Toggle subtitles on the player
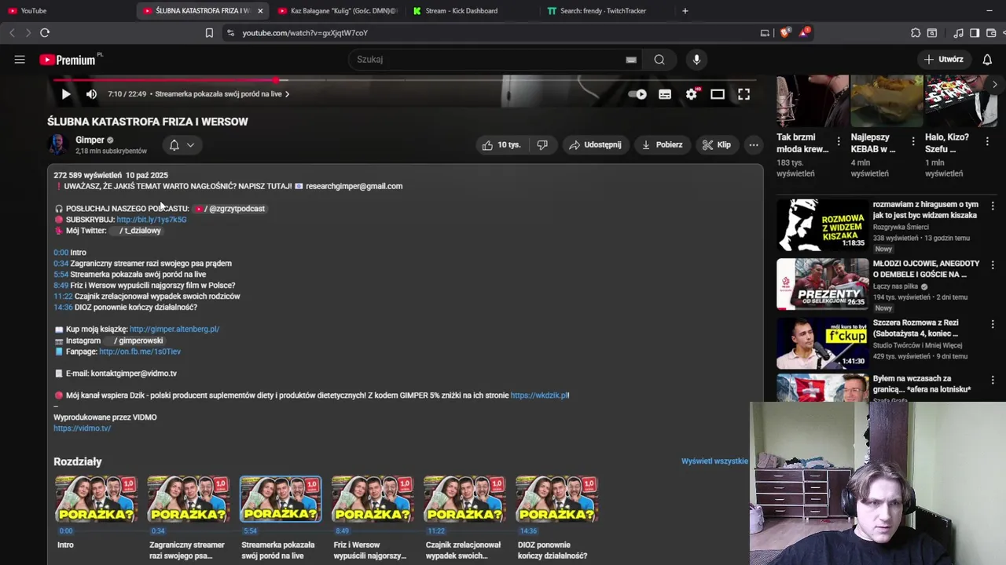 (x=665, y=94)
